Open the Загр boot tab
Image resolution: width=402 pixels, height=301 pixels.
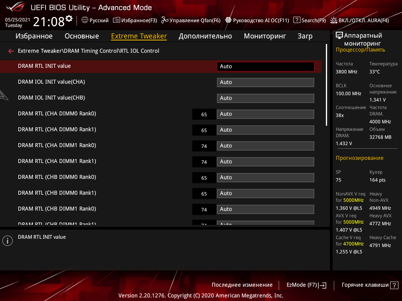305,36
